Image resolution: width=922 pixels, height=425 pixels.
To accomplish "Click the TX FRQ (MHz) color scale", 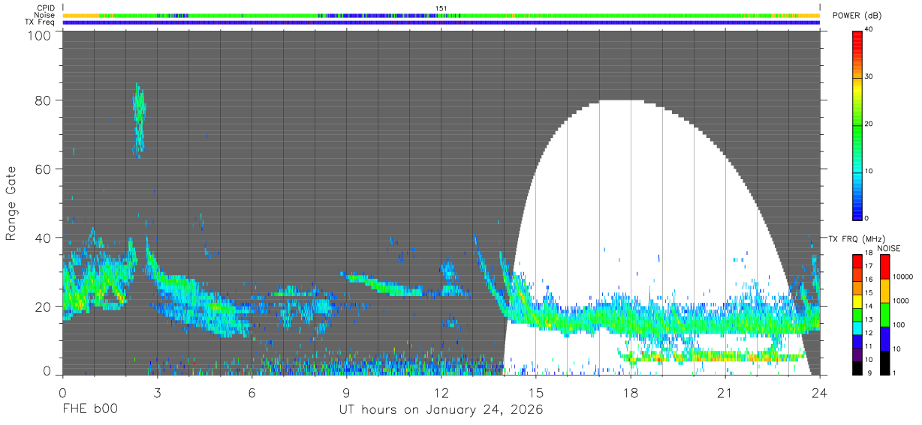I will [x=857, y=314].
